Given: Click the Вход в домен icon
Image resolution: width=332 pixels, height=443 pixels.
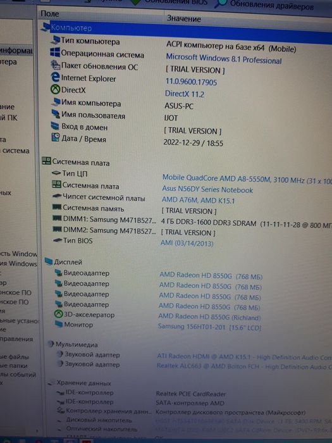Looking at the screenshot, I should pyautogui.click(x=55, y=126).
